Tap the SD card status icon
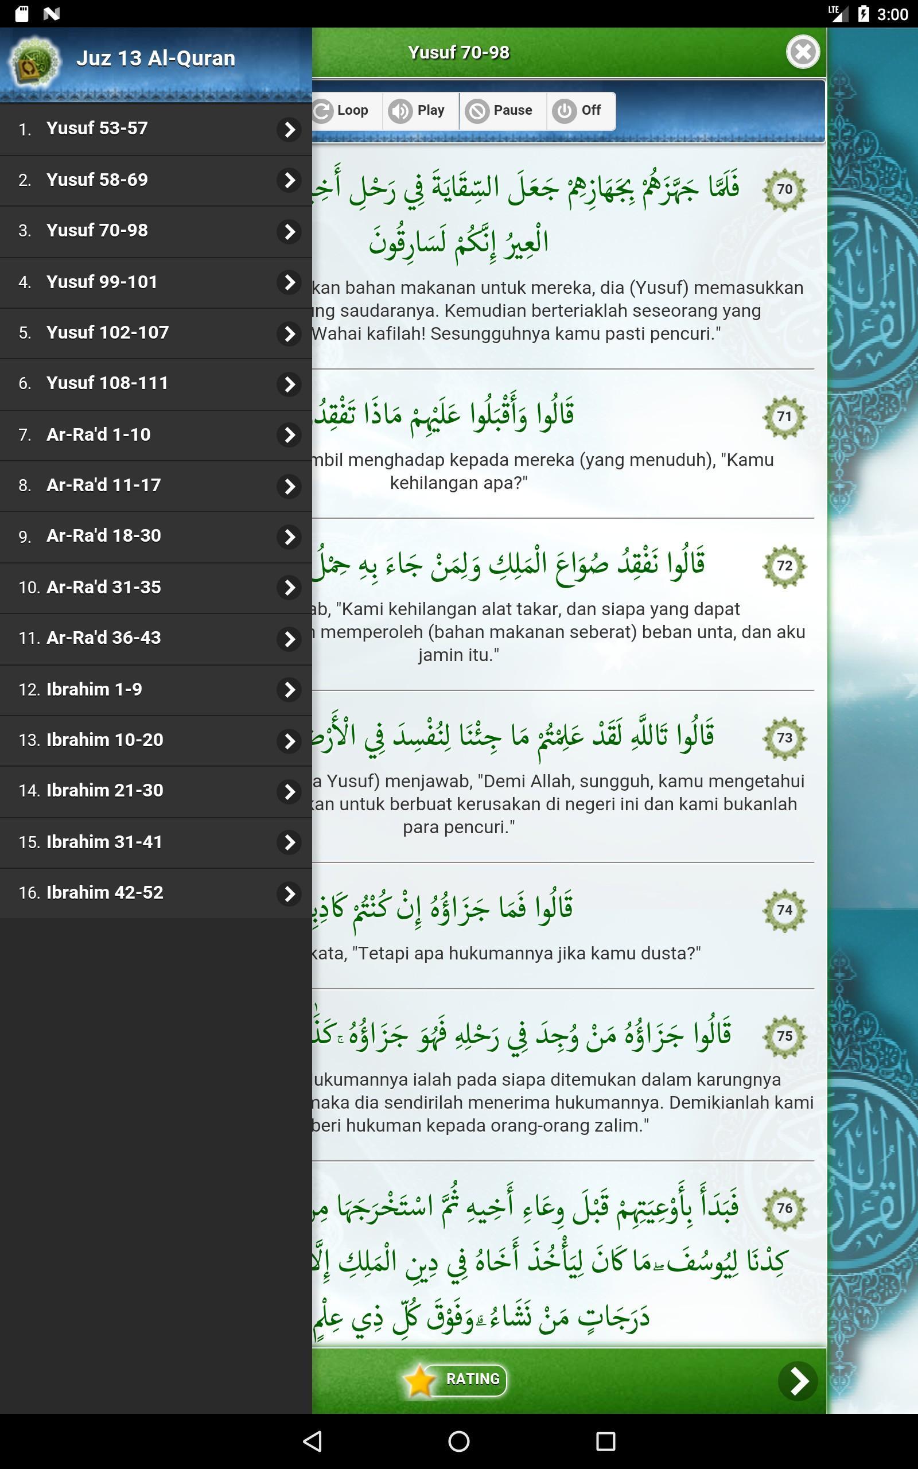The height and width of the screenshot is (1469, 918). pyautogui.click(x=21, y=13)
